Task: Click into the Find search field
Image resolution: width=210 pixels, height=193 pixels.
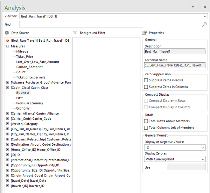Action: click(81, 25)
